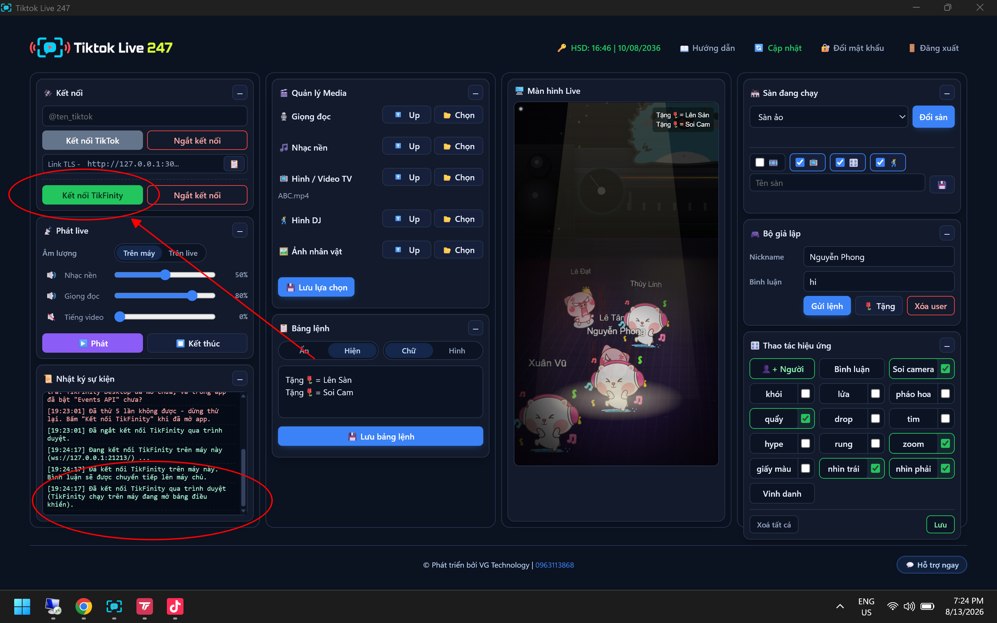This screenshot has height=623, width=997.
Task: Collapse the Quản lý Media panel
Action: (475, 93)
